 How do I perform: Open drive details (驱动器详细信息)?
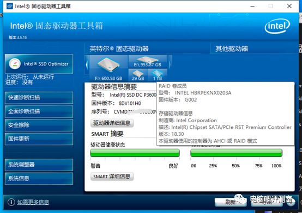[x=112, y=123]
